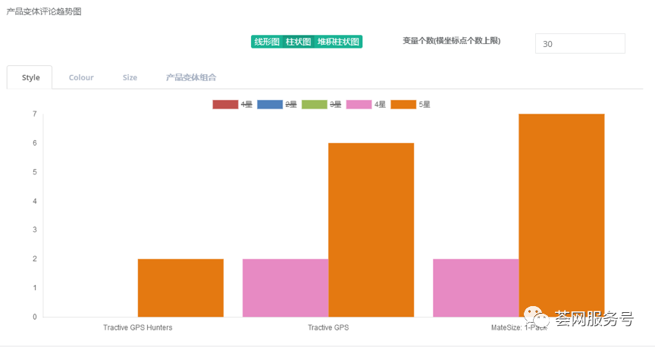Viewport: 655px width, 347px height.
Task: Click the Tractive GPS Hunters axis label
Action: [138, 328]
